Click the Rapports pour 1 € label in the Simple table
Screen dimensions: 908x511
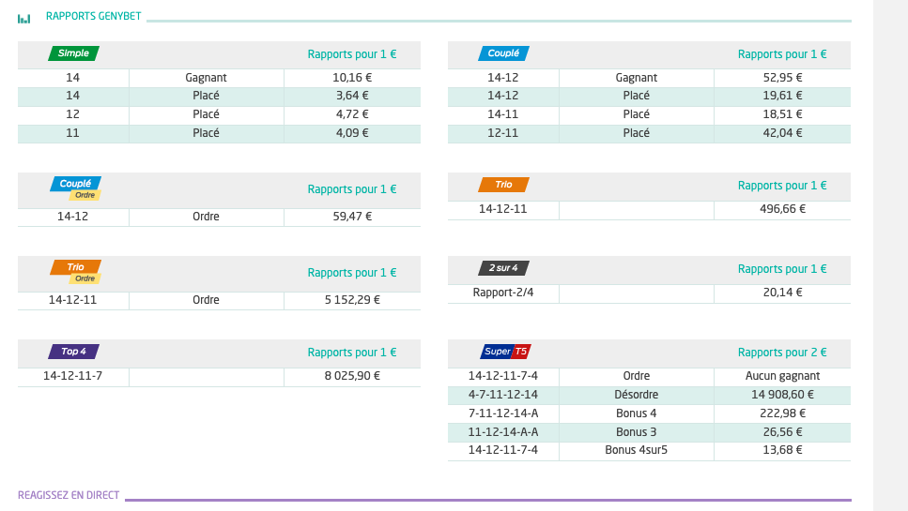click(x=352, y=53)
